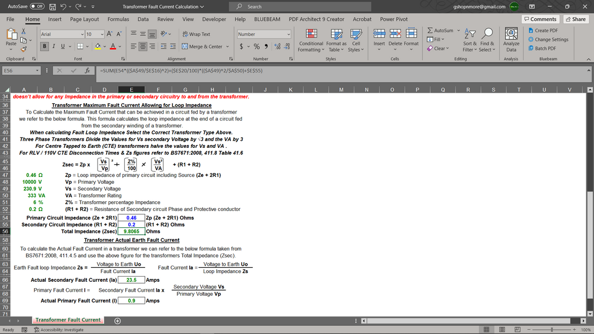Screen dimensions: 594x334
Task: Open Conditional Formatting
Action: [311, 40]
